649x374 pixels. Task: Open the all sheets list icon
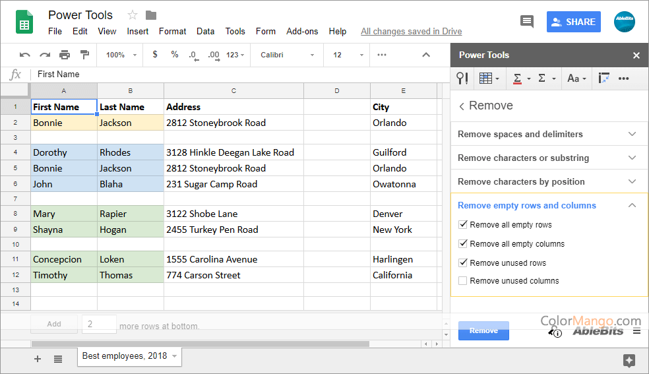[58, 359]
